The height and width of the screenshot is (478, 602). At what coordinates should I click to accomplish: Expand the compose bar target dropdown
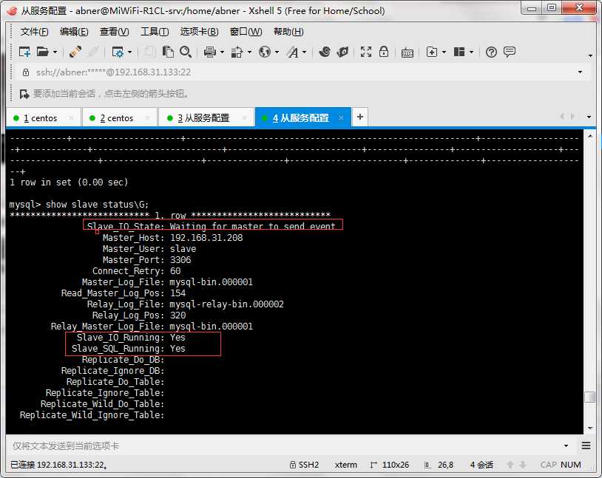(x=566, y=445)
